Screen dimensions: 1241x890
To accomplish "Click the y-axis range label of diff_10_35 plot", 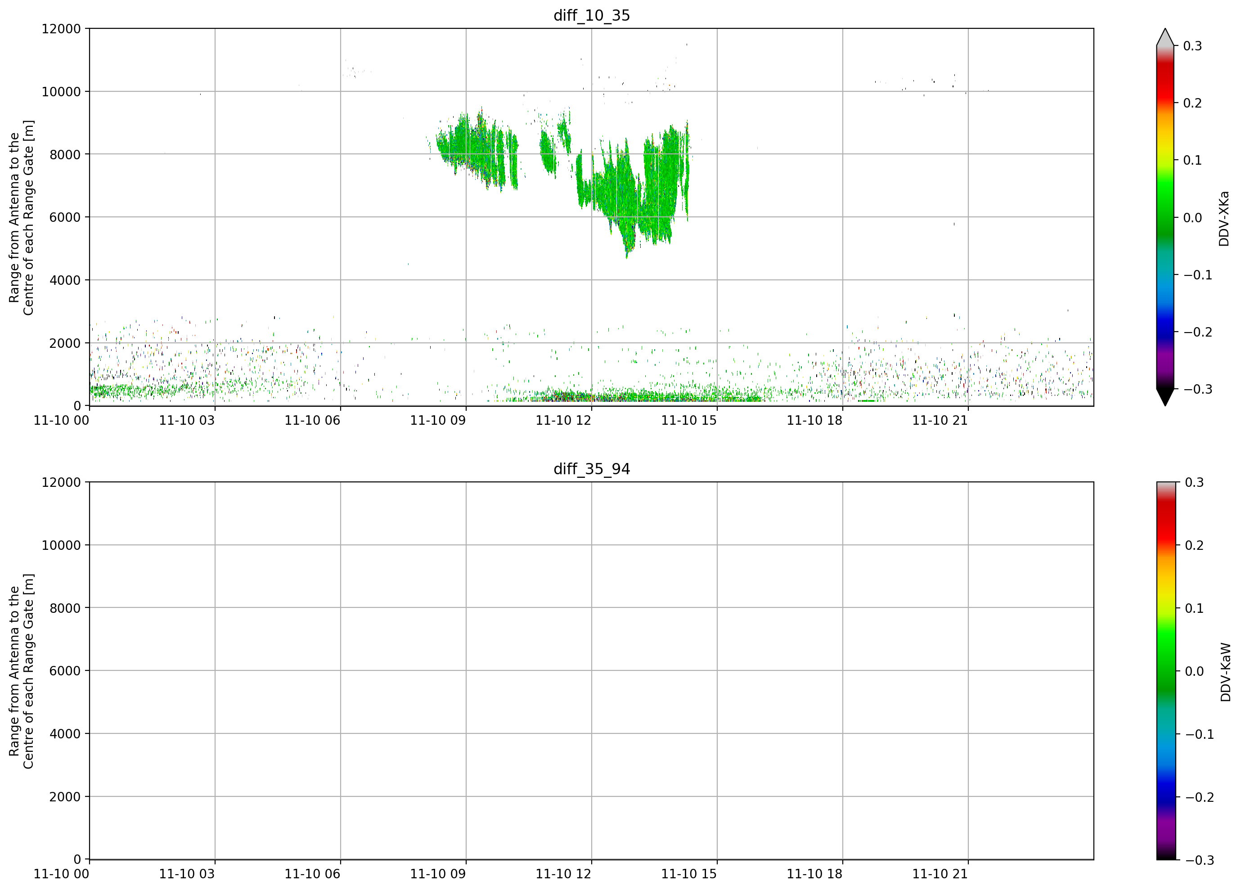I will 21,217.
